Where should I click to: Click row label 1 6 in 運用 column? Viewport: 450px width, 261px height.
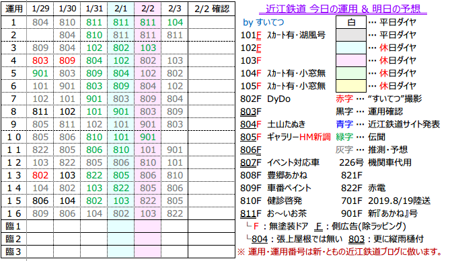tap(13, 213)
